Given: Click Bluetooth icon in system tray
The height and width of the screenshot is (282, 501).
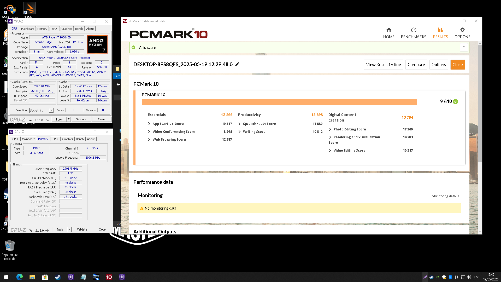Looking at the screenshot, I should coord(450,277).
